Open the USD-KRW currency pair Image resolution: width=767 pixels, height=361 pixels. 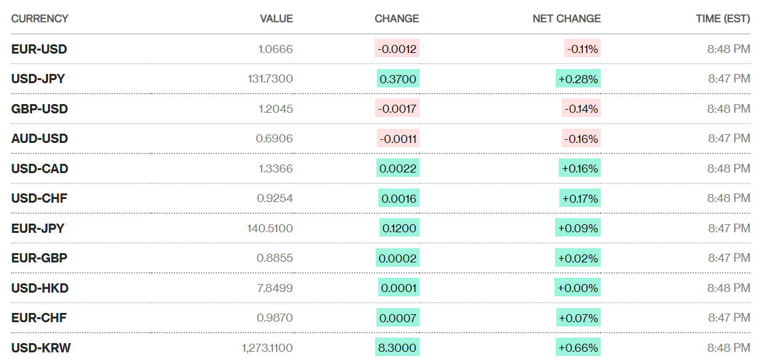(x=41, y=348)
